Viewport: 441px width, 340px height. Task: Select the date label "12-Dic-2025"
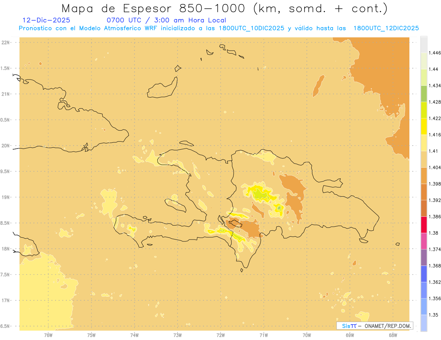tap(46, 21)
